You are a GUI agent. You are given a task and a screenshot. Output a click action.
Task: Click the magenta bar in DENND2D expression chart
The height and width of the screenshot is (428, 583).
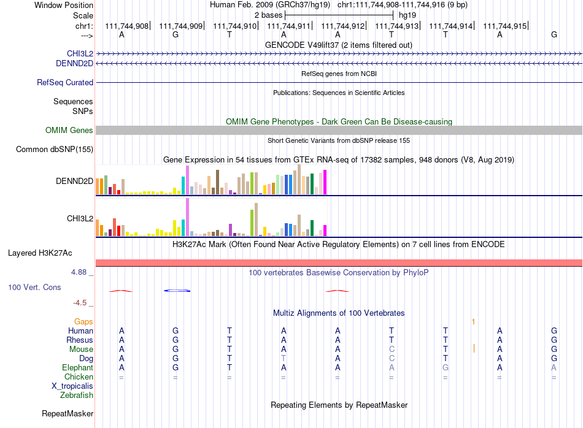(x=325, y=182)
